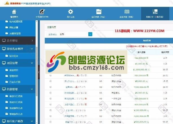173x124 pixels.
Task: Click the monitor icon beside 会员管理
Action: pos(4,40)
